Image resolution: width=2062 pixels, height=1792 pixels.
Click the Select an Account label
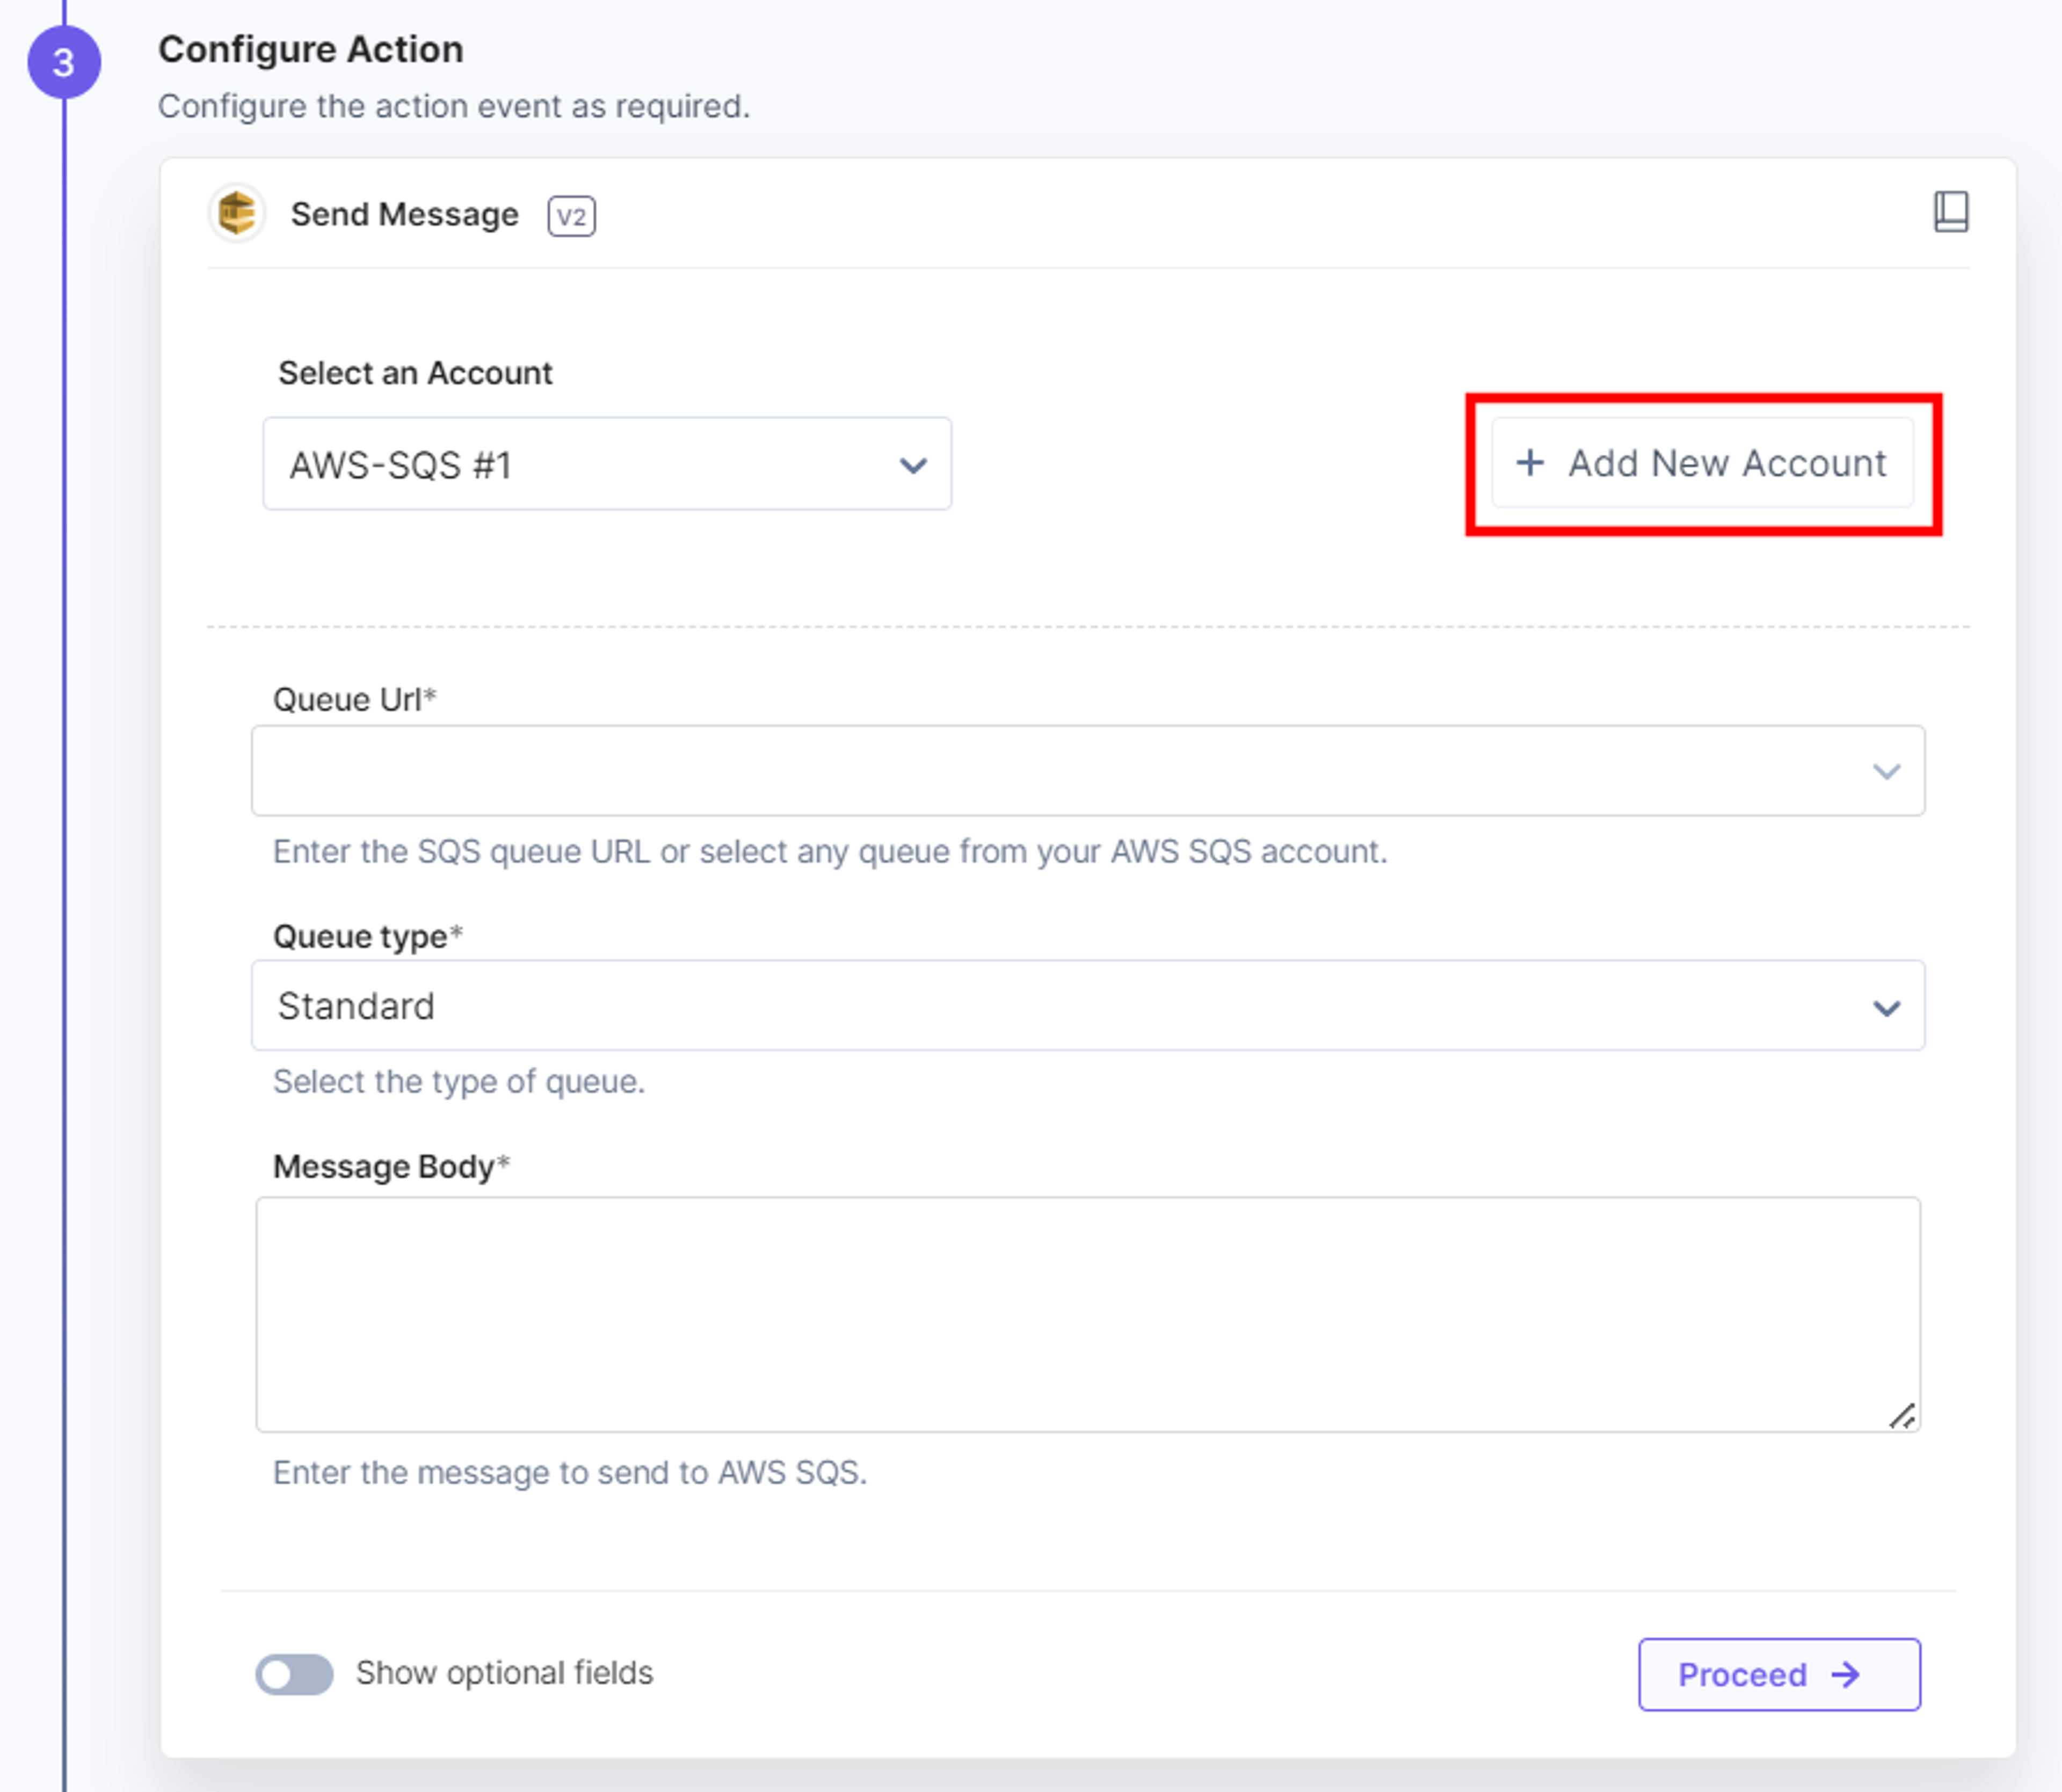coord(415,373)
